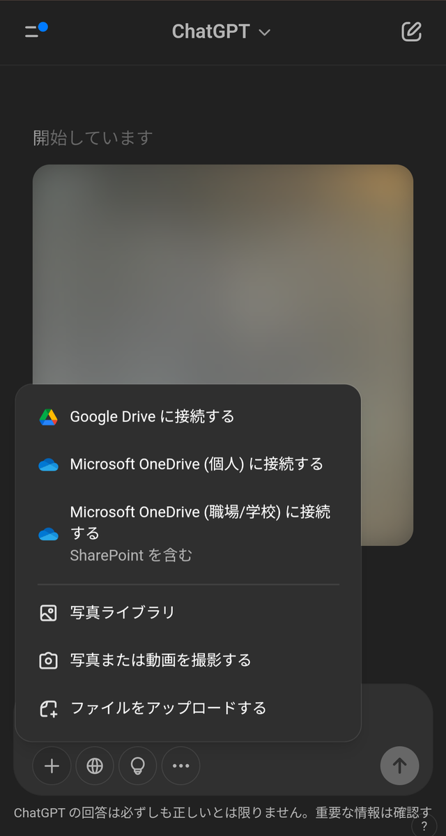Screen dimensions: 446x836
Task: Toggle the lightbulb reasoning button
Action: tap(138, 766)
